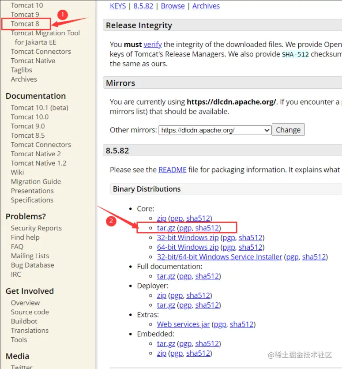The image size is (342, 369).
Task: Download the Deployer tar.gz
Action: coord(166,305)
